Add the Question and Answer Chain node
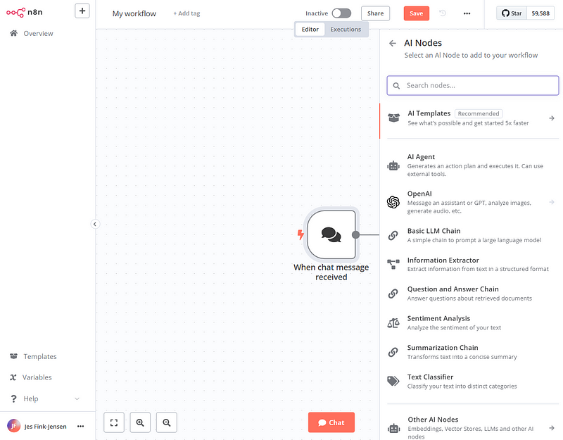The height and width of the screenshot is (440, 563). pos(472,293)
